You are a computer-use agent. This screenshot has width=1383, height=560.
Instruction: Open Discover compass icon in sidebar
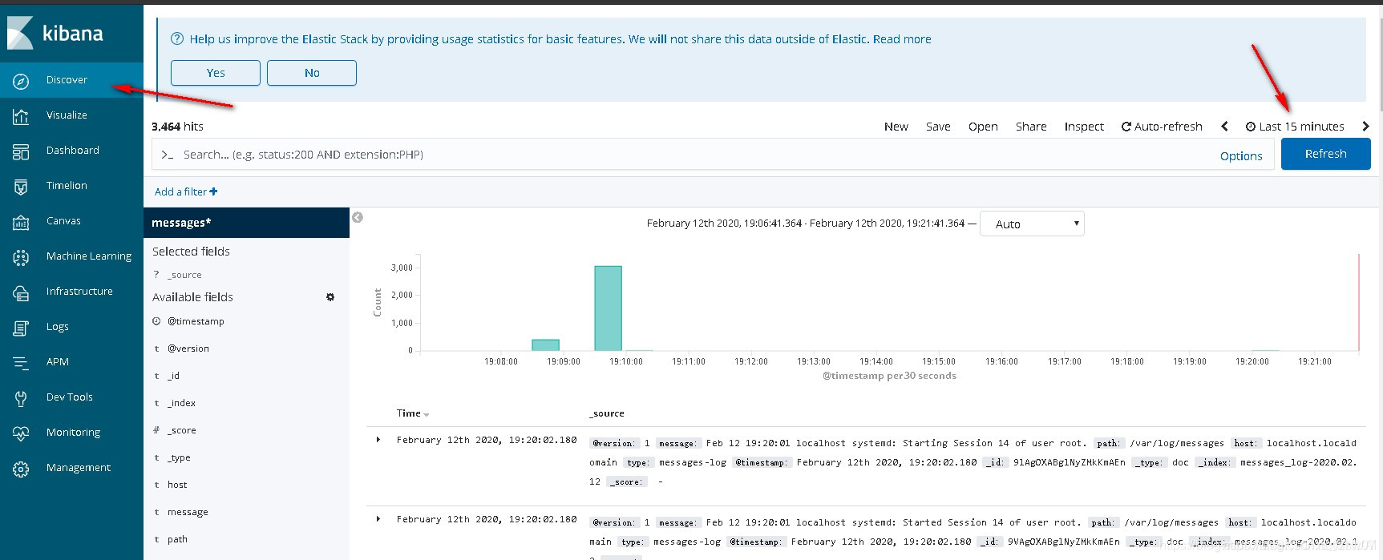21,81
